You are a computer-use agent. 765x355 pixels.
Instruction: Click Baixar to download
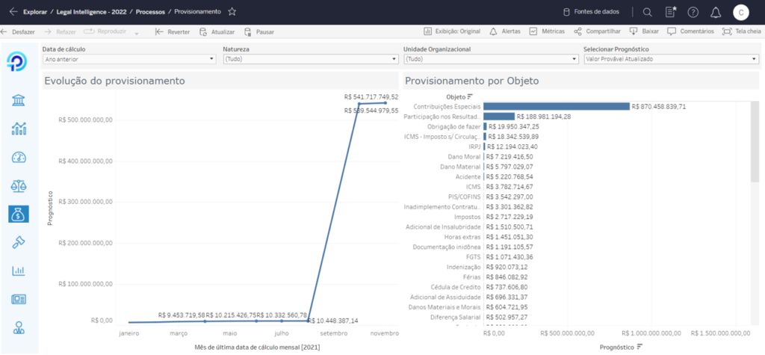point(644,31)
